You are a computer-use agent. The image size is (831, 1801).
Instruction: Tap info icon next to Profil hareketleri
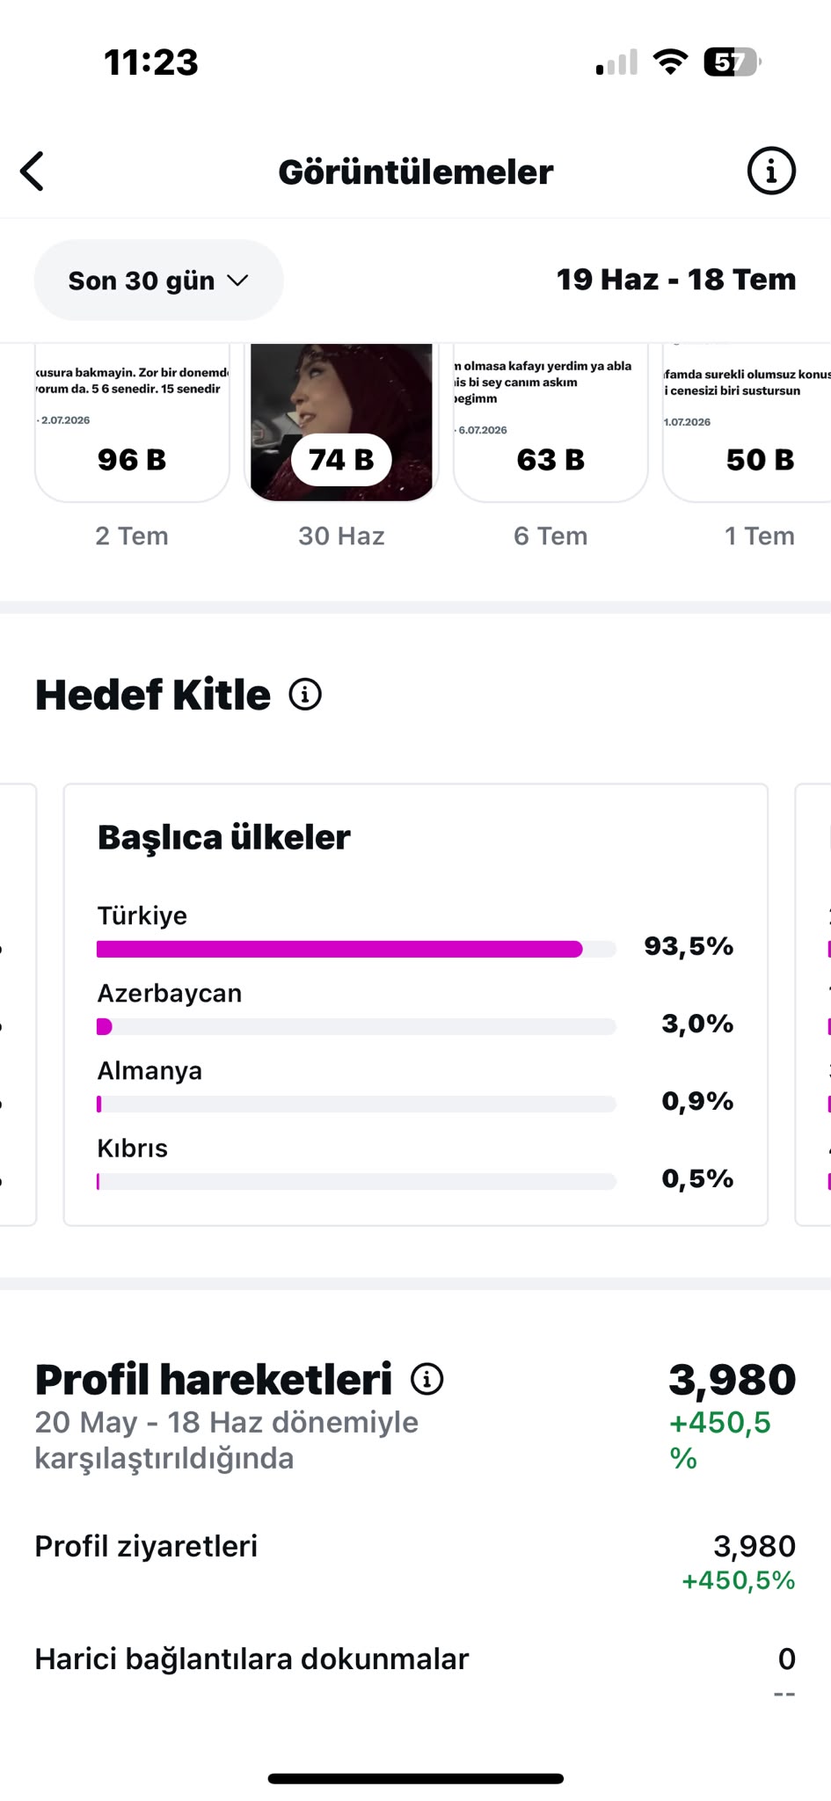coord(427,1379)
